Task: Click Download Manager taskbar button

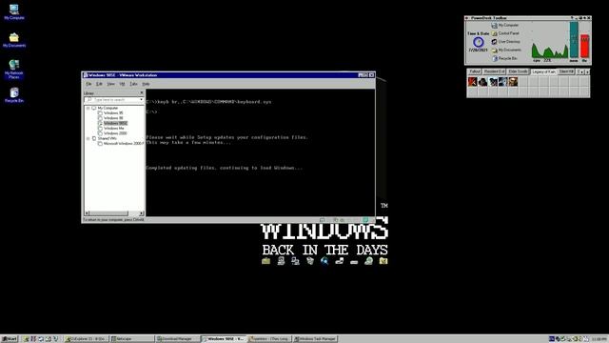Action: click(177, 339)
